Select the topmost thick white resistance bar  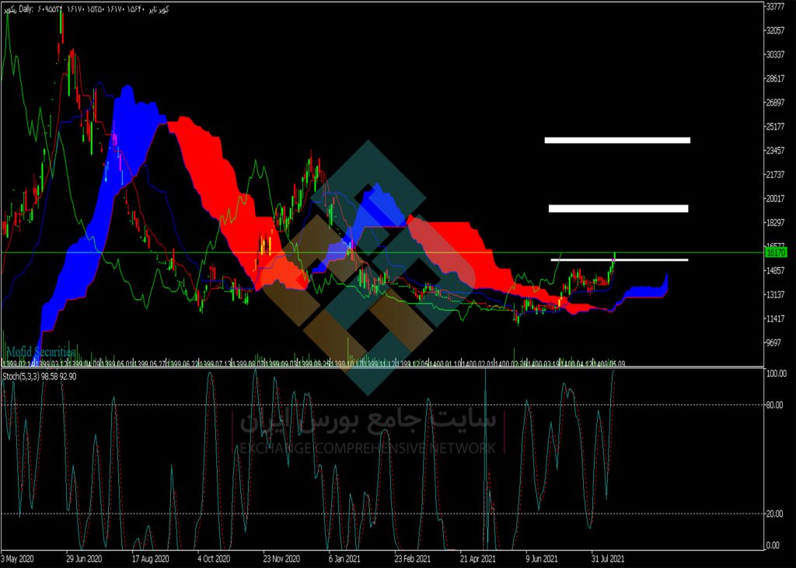(617, 140)
